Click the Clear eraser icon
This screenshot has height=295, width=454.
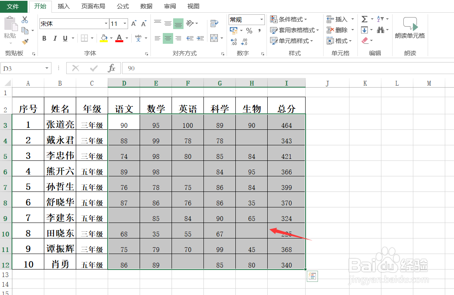[365, 41]
